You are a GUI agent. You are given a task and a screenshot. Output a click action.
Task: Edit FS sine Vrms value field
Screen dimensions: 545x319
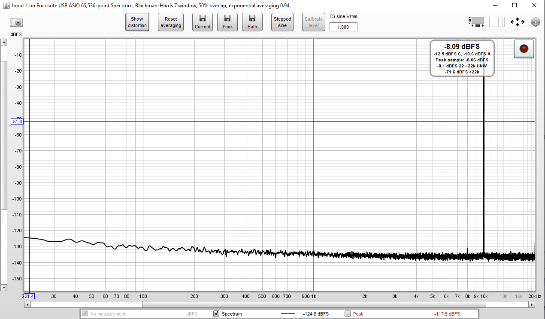(343, 27)
